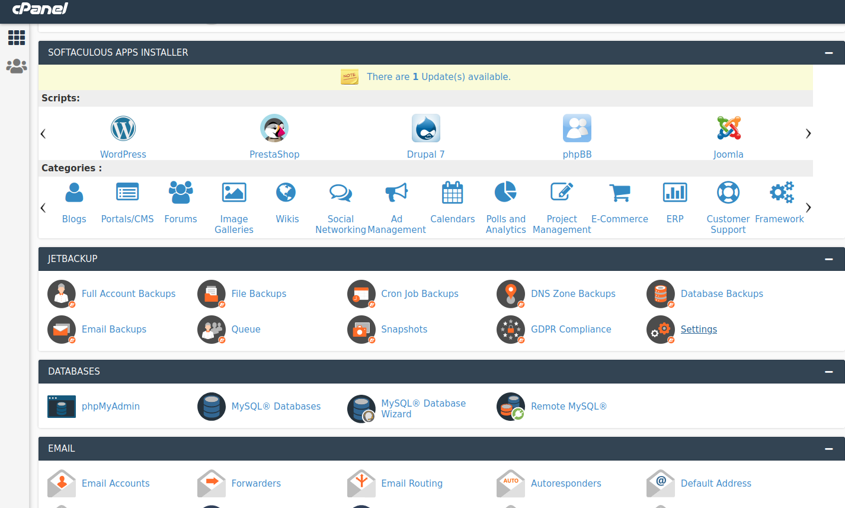Click the phpMyAdmin text link
Viewport: 845px width, 508px height.
[111, 407]
